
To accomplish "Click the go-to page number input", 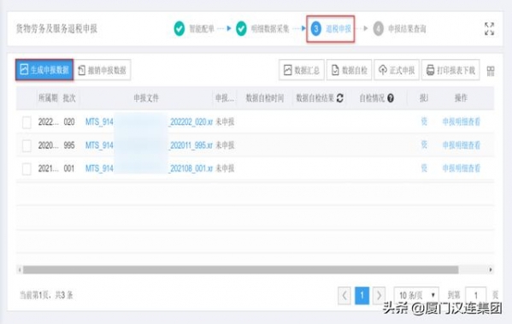I will pos(475,296).
